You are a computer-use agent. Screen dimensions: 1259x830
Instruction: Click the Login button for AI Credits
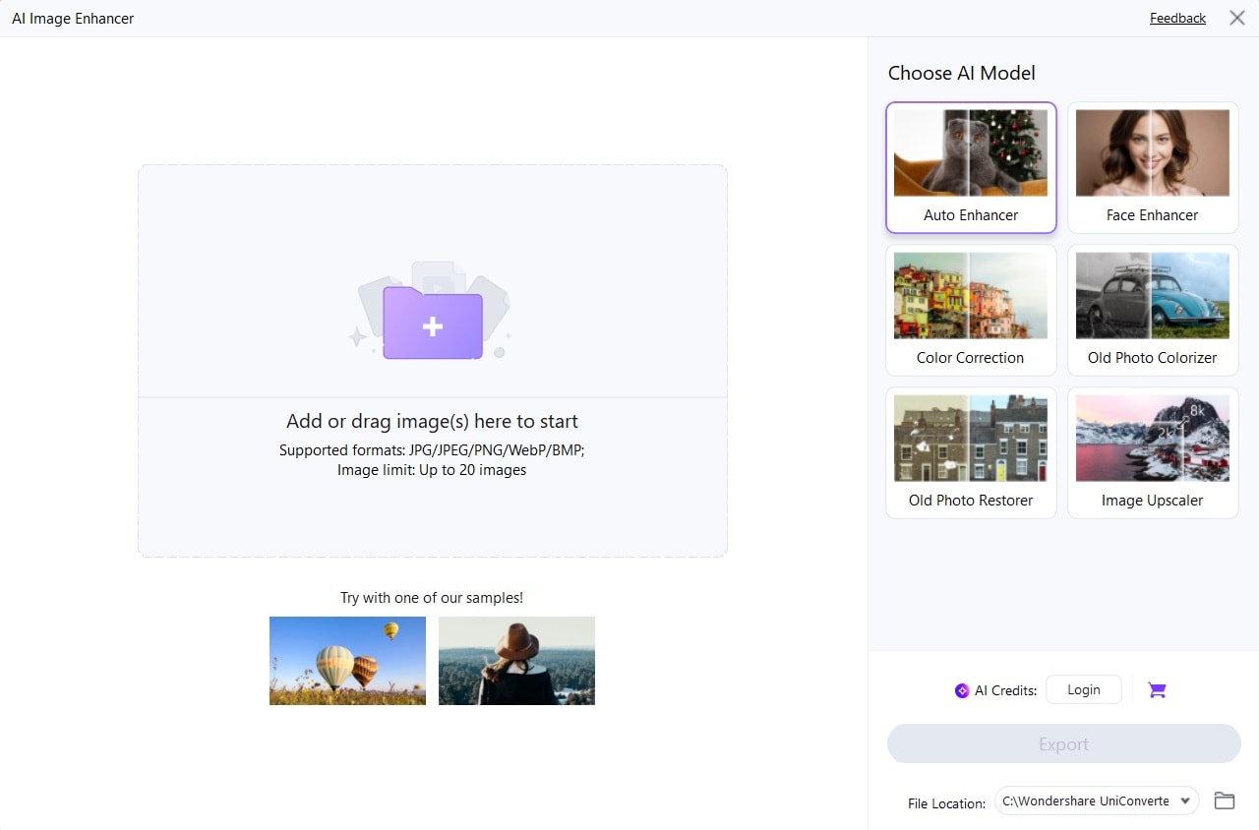(x=1083, y=689)
